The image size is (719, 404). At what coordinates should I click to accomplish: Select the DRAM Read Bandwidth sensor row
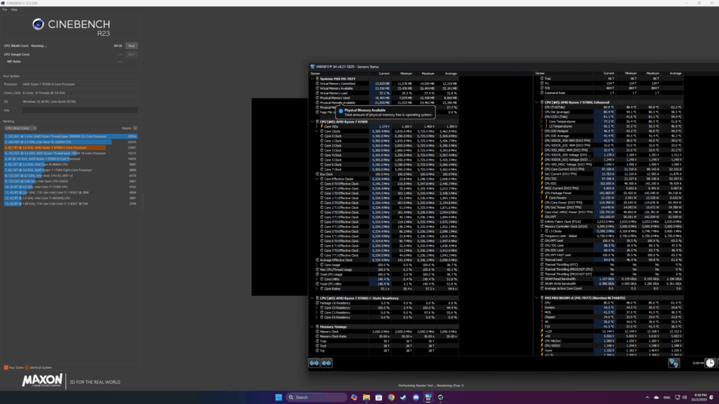[x=609, y=279]
